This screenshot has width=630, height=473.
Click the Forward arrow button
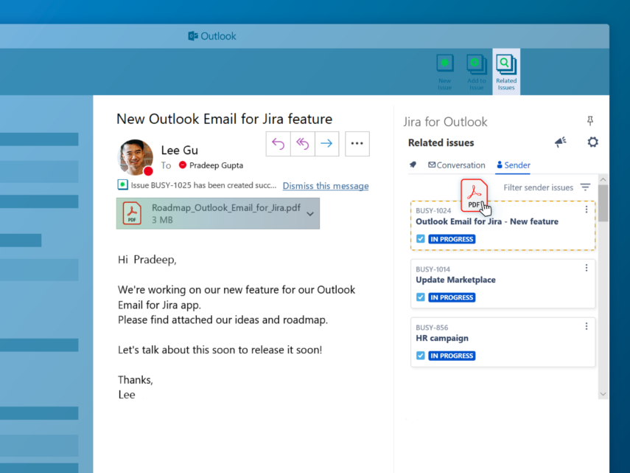pos(326,144)
